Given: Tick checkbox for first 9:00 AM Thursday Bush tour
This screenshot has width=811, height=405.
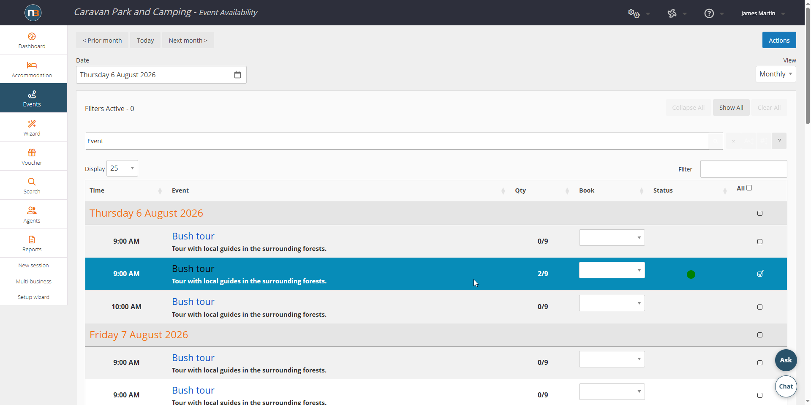Looking at the screenshot, I should pos(760,242).
